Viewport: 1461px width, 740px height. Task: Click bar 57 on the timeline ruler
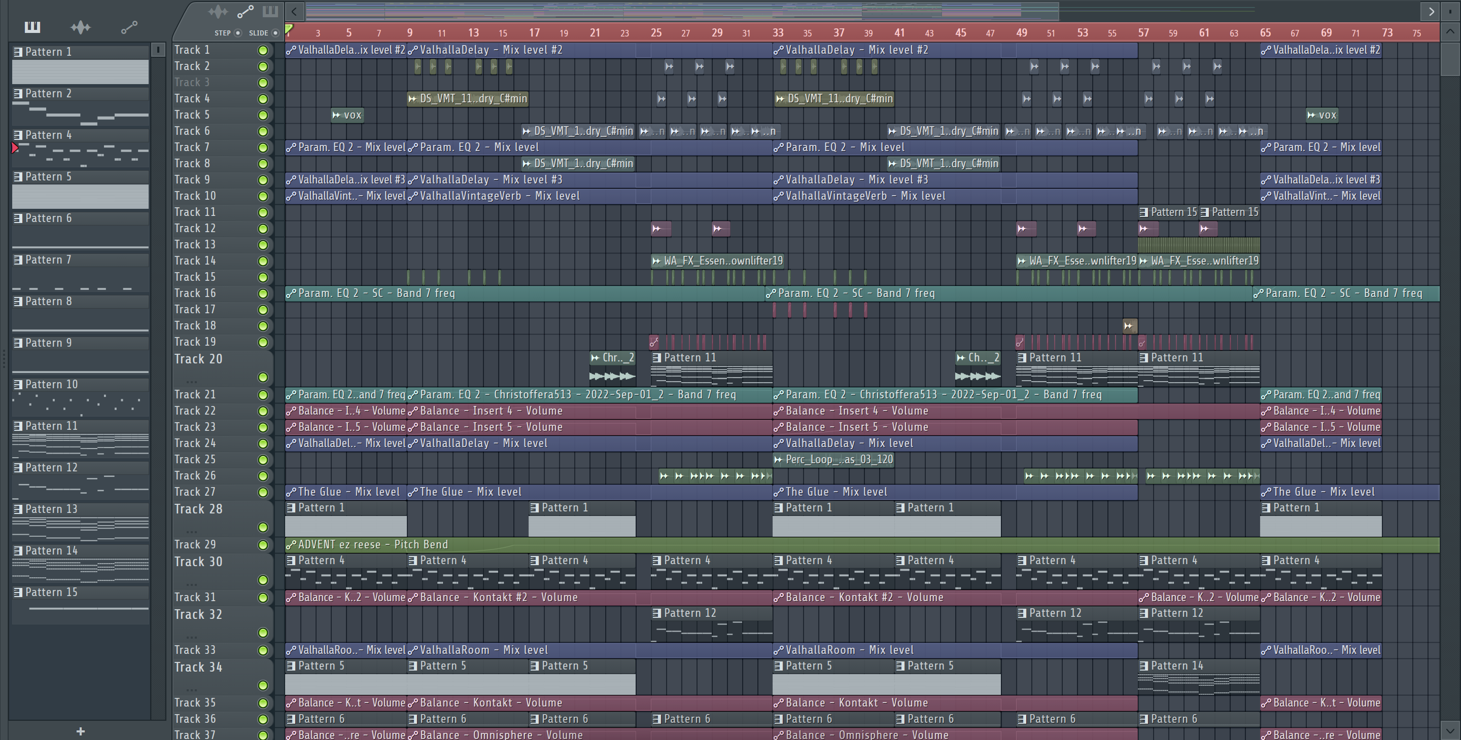[x=1143, y=33]
